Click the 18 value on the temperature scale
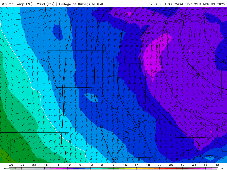Screen dimensions: 227x170 click(x=148, y=165)
